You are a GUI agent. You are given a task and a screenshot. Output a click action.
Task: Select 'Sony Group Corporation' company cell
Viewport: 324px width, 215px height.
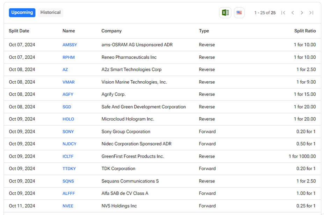pyautogui.click(x=126, y=132)
